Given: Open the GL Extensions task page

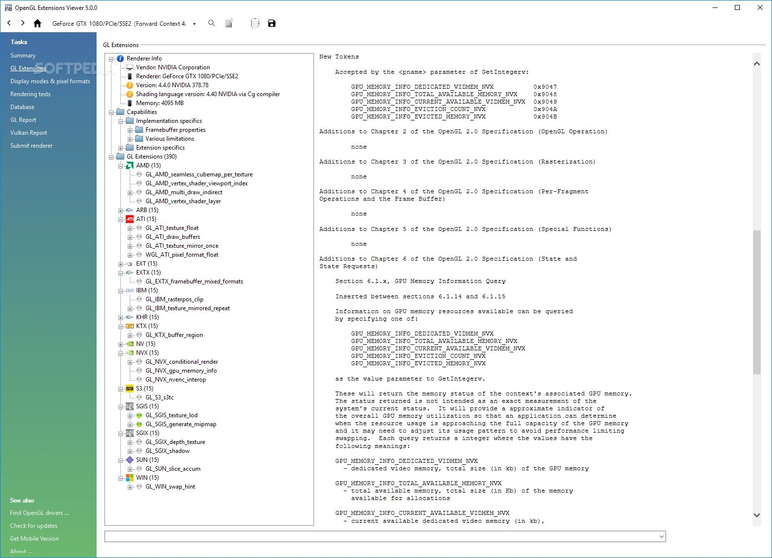Looking at the screenshot, I should click(x=28, y=68).
